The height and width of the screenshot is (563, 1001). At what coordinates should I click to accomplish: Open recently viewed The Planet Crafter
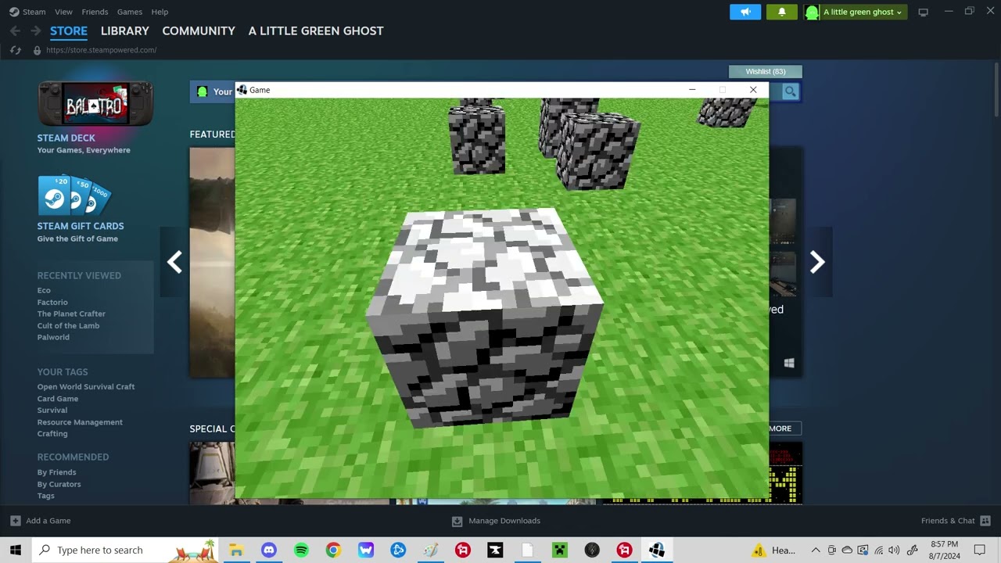(x=71, y=314)
